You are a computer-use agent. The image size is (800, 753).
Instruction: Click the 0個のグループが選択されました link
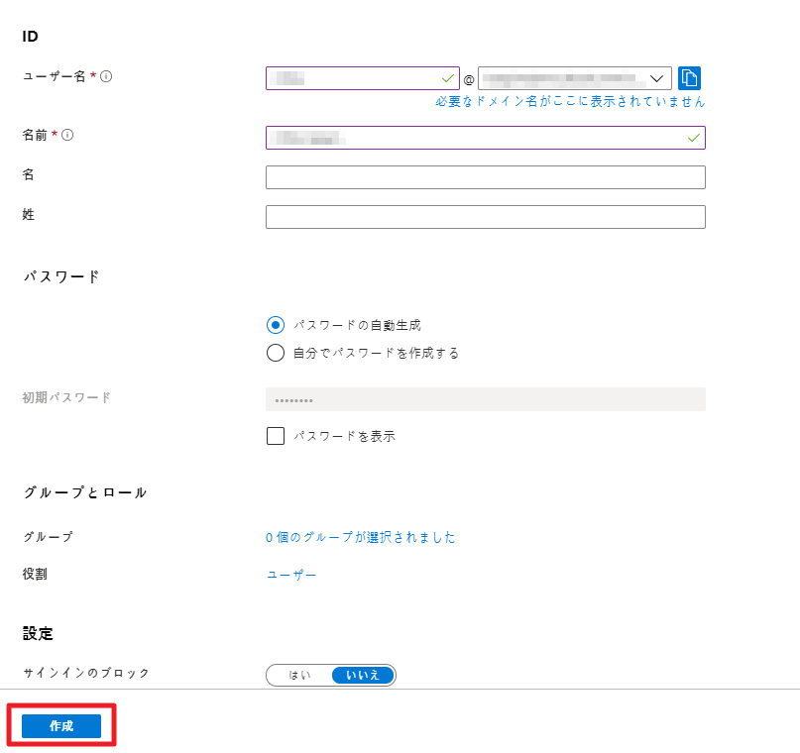click(x=361, y=537)
